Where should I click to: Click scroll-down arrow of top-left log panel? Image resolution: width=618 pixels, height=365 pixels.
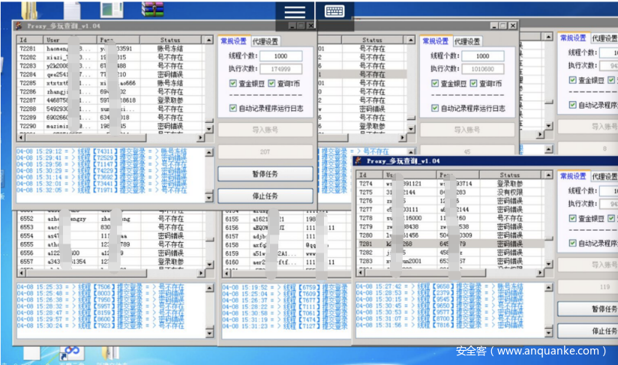(208, 197)
